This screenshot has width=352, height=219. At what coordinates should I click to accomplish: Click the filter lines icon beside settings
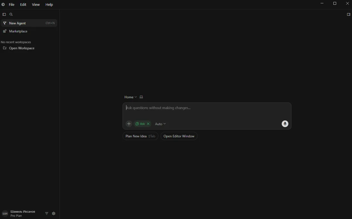[x=47, y=213]
